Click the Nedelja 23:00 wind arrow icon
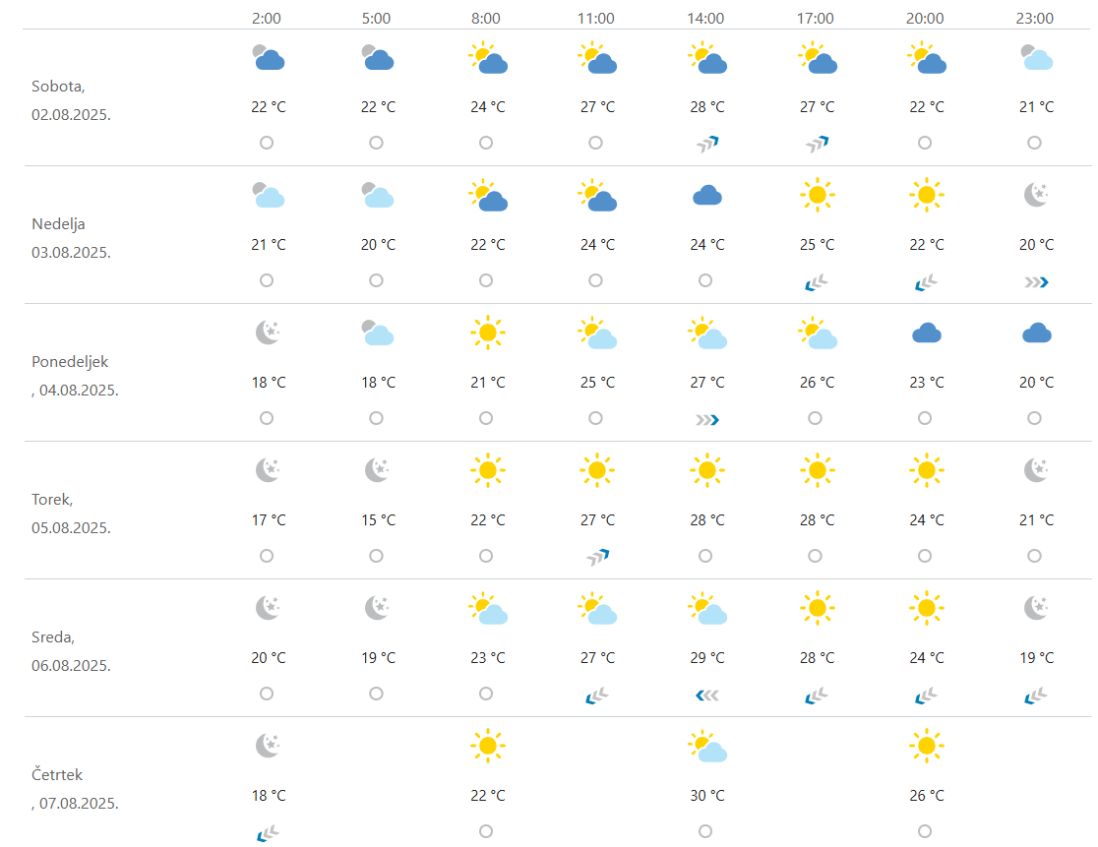1098x847 pixels. tap(1036, 282)
